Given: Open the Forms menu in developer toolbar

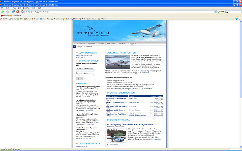Looking at the screenshot, I should tap(27, 19).
